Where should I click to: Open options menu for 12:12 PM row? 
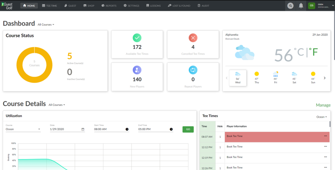[325, 147]
